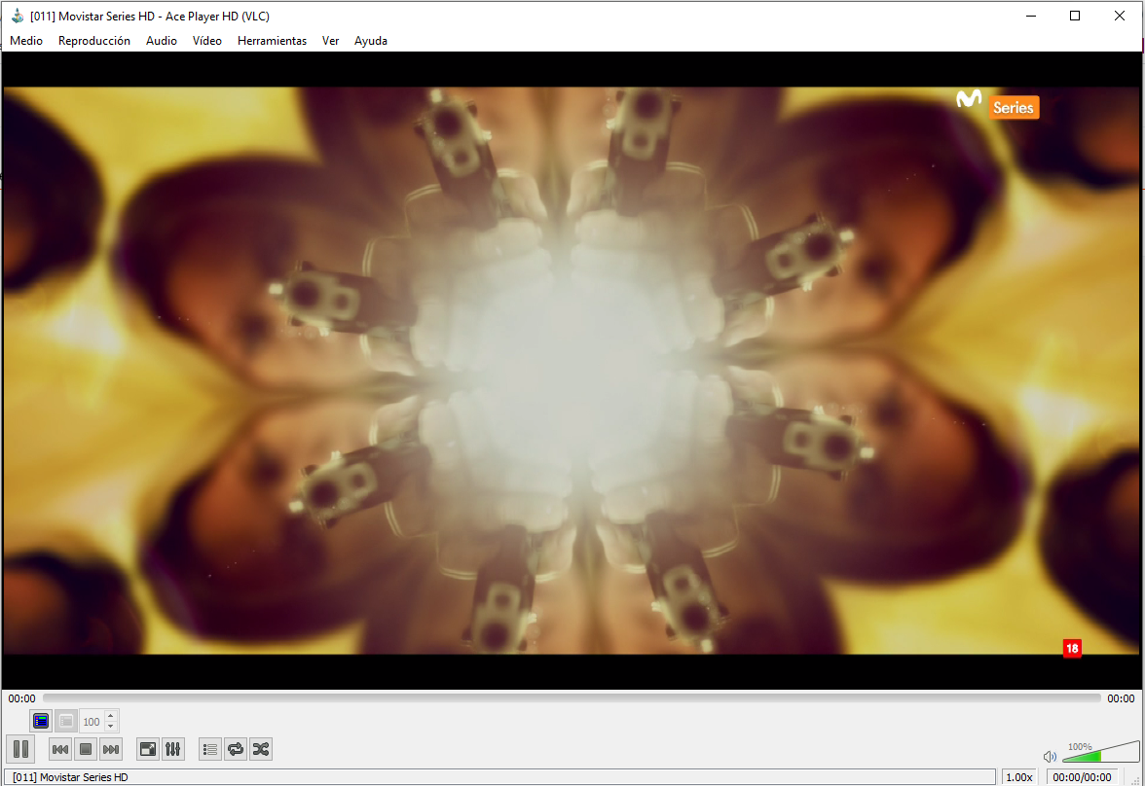Toggle fullscreen video mode
Screen dimensions: 1145x786
148,749
